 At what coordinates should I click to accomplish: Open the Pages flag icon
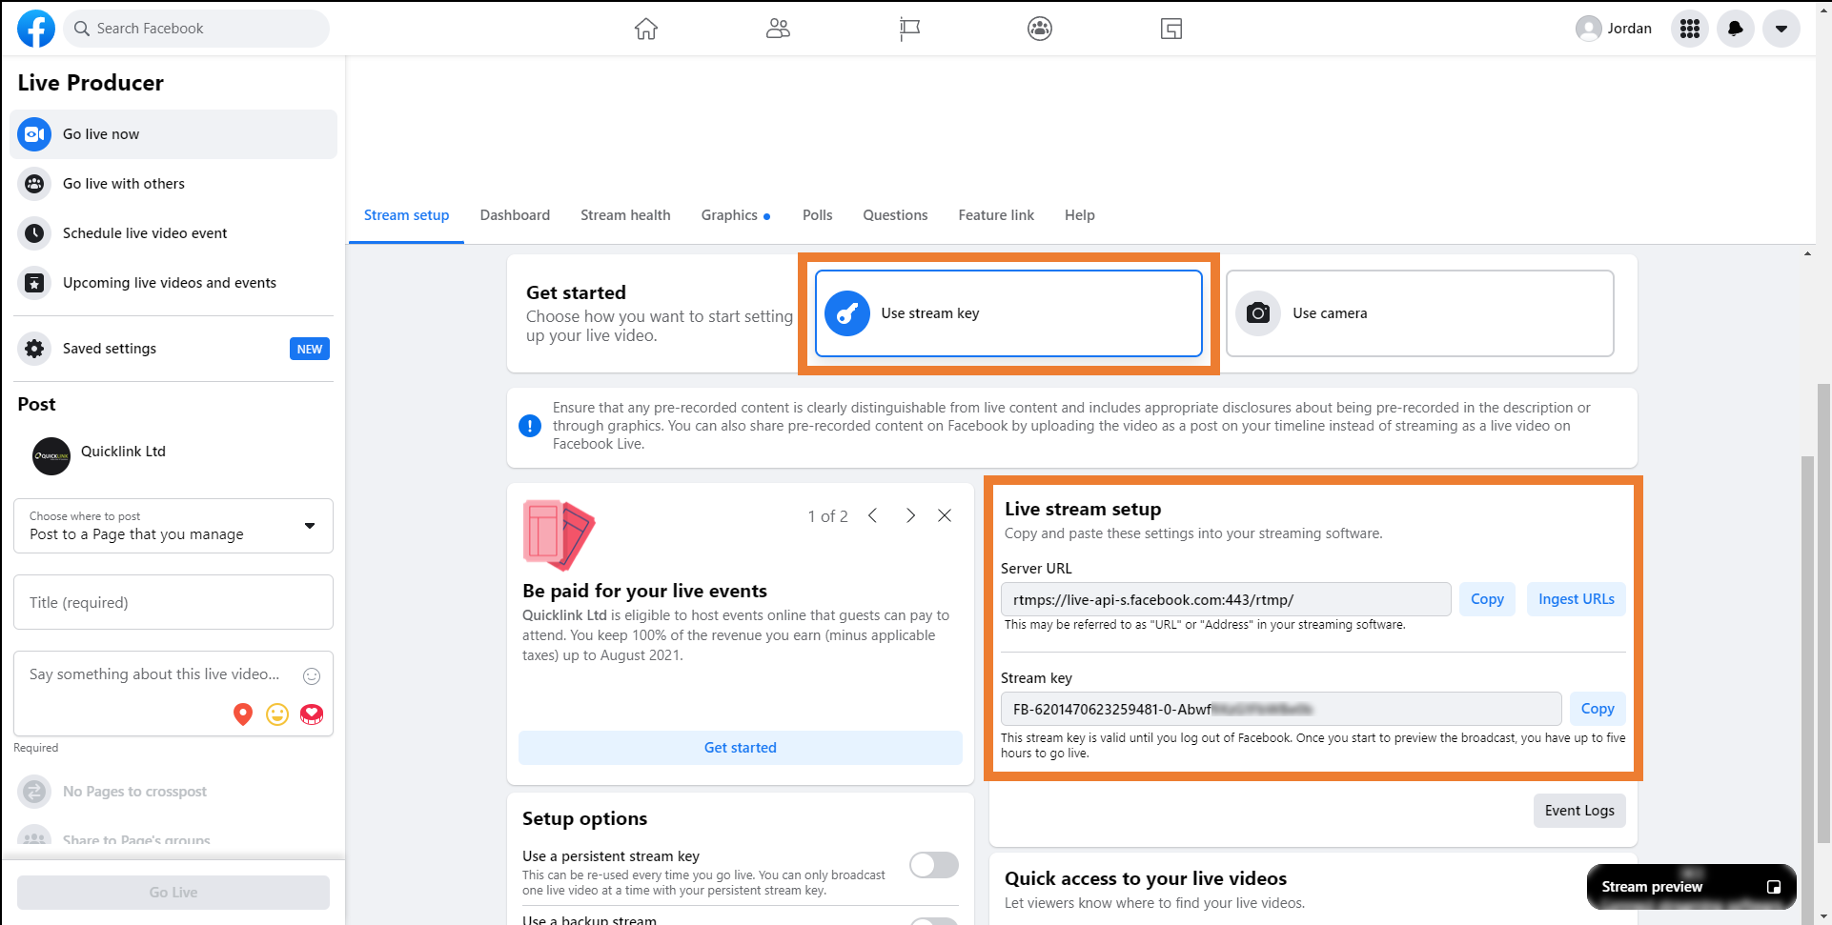tap(909, 29)
